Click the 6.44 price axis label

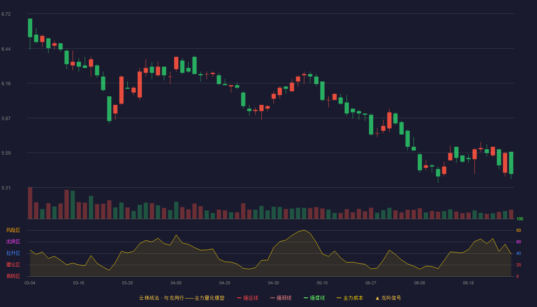pyautogui.click(x=6, y=49)
